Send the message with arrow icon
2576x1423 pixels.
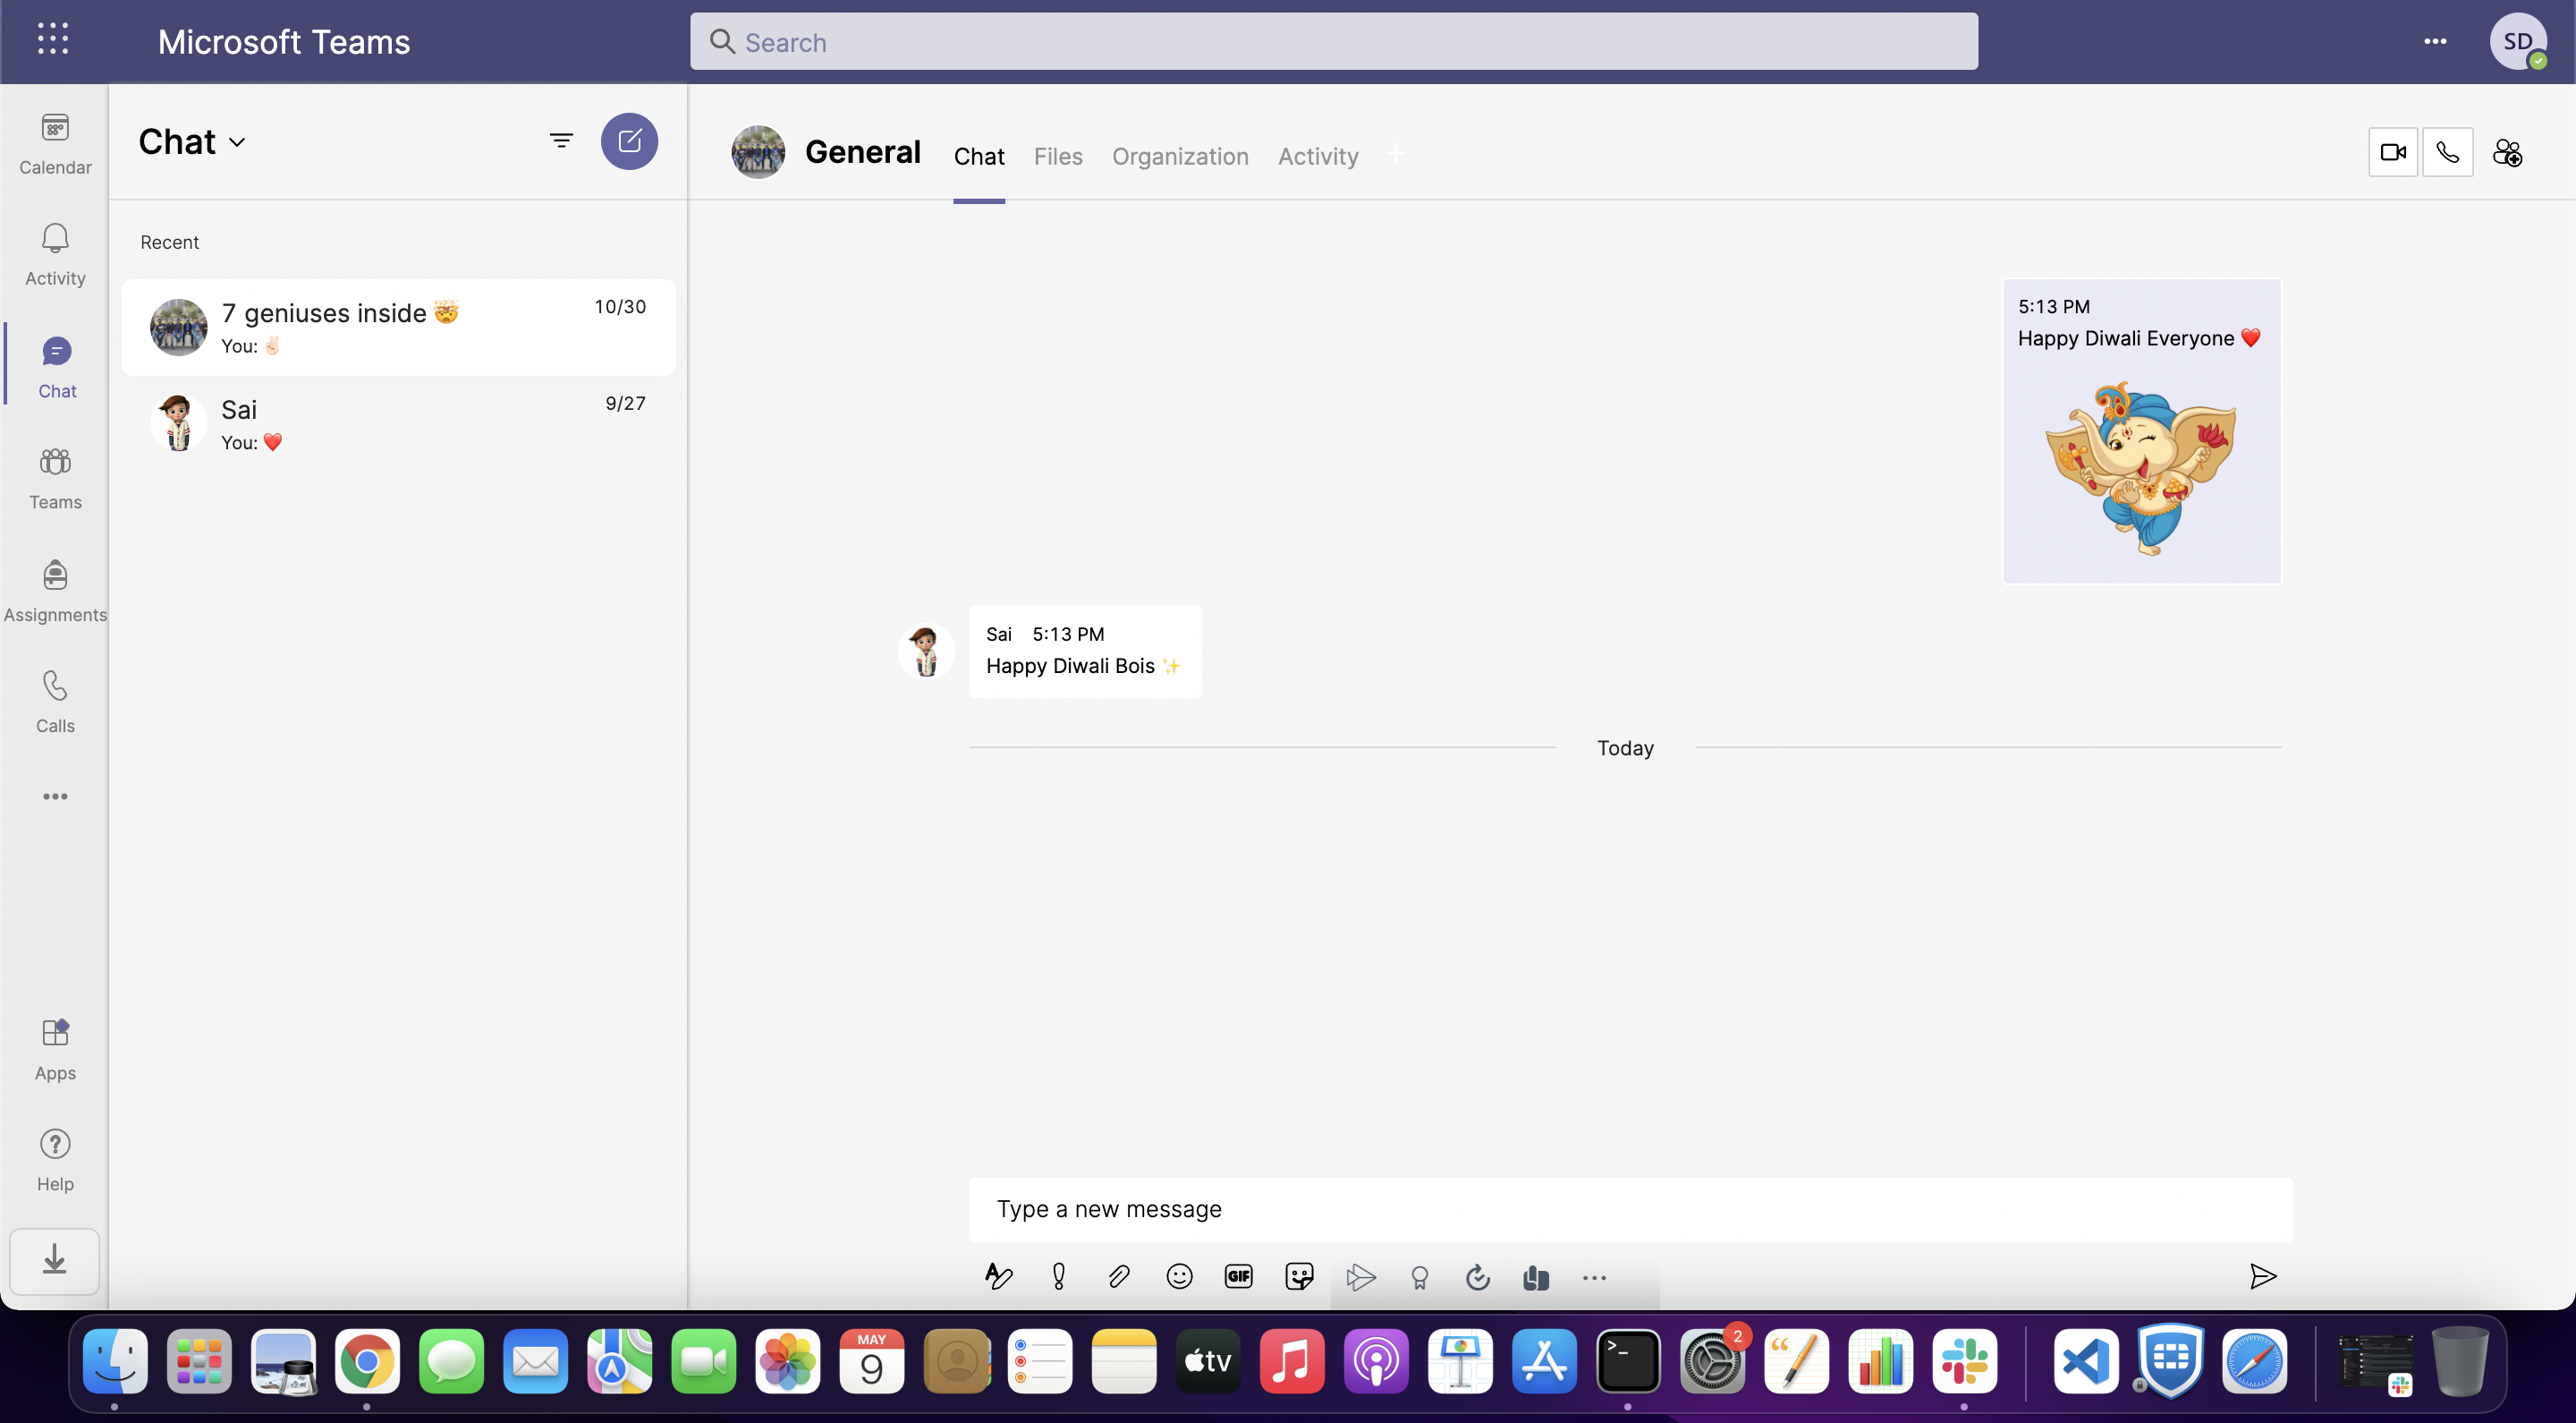point(2262,1276)
